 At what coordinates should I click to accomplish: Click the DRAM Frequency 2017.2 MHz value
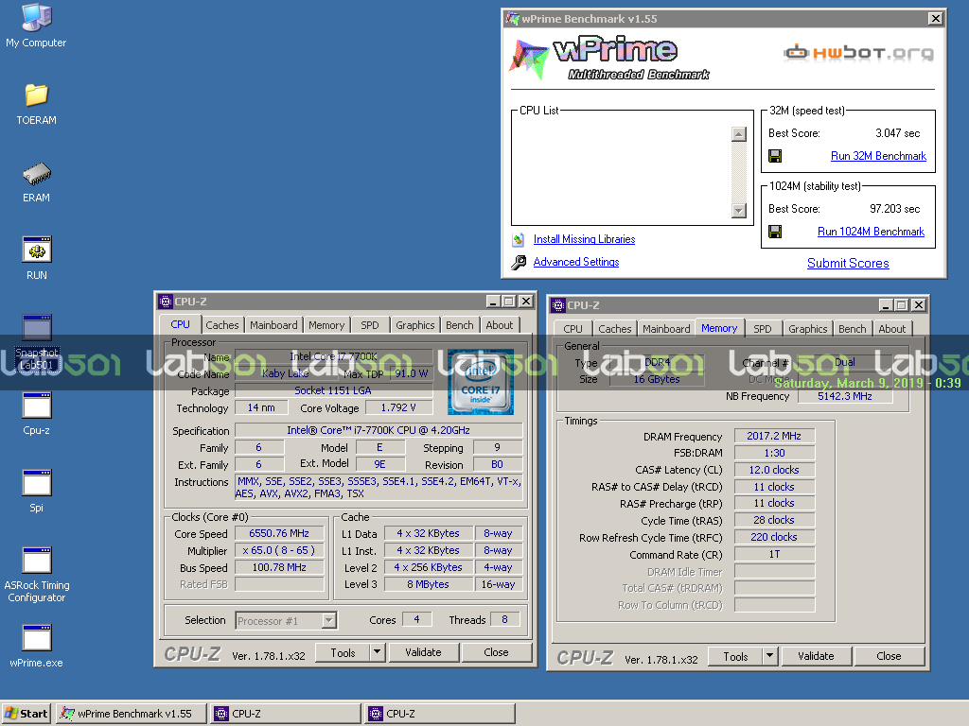774,436
